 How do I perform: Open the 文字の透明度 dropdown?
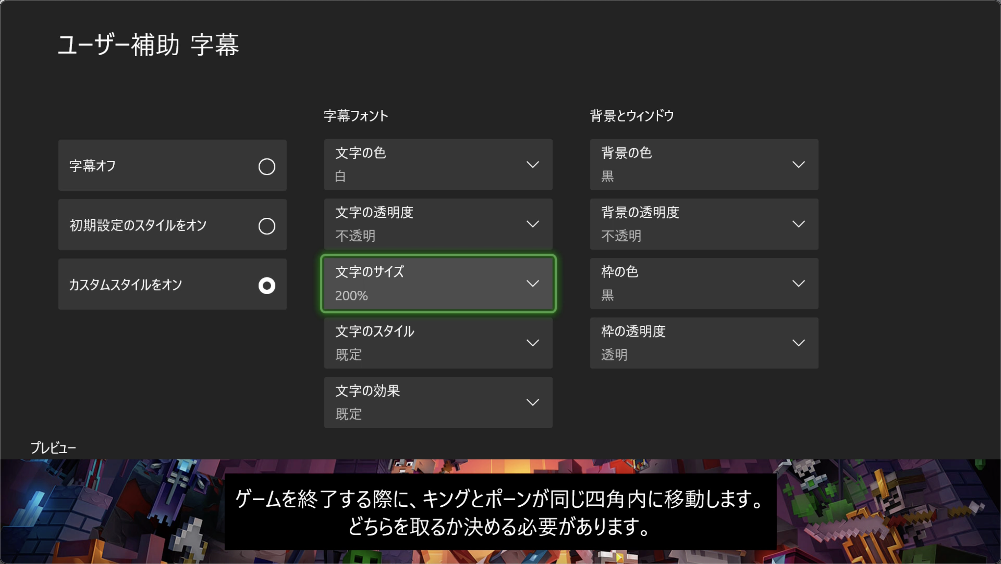(438, 224)
